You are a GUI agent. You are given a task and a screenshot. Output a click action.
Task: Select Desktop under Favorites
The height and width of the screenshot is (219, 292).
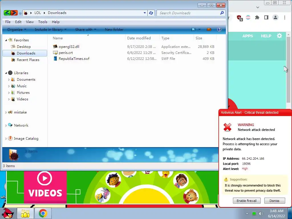tap(24, 46)
